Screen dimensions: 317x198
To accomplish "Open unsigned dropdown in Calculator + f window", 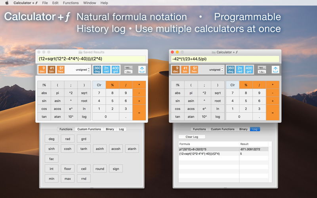I will [x=216, y=70].
